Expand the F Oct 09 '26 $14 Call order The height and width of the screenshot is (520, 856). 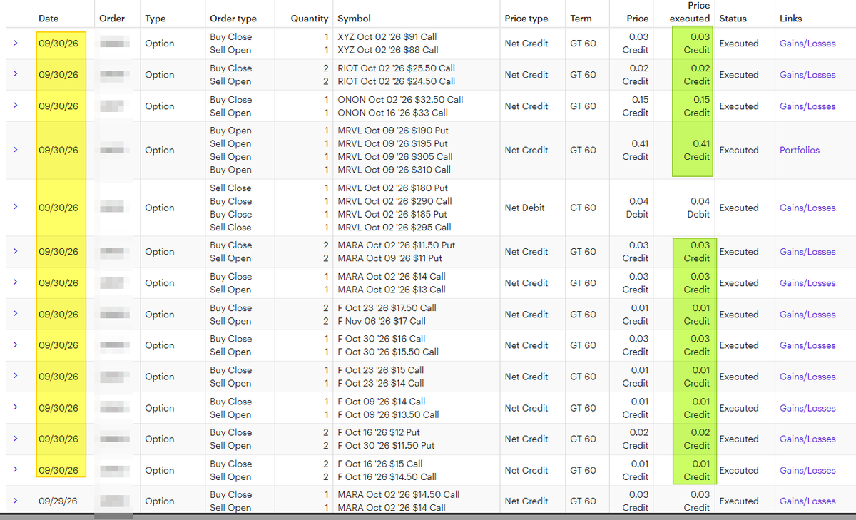click(x=15, y=408)
